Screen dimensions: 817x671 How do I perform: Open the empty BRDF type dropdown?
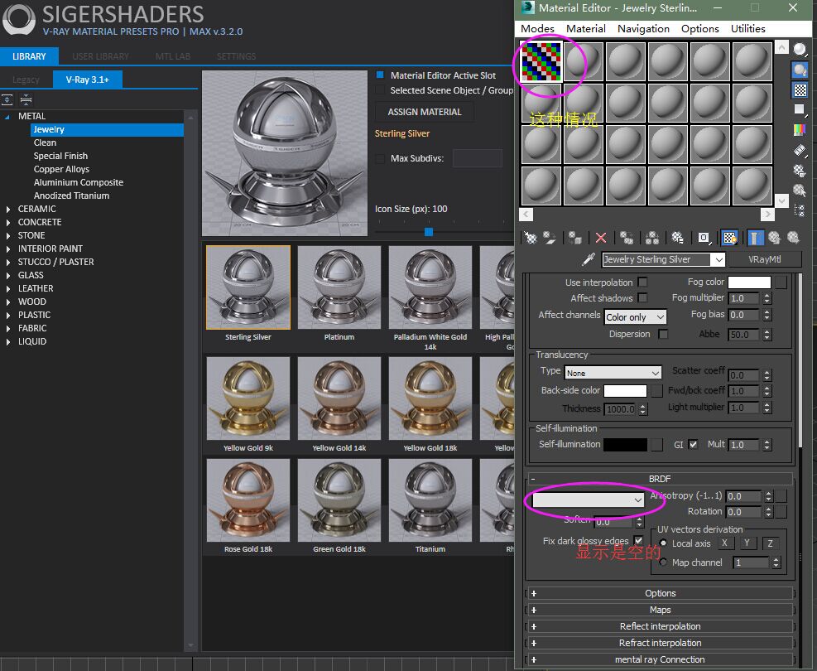coord(588,500)
